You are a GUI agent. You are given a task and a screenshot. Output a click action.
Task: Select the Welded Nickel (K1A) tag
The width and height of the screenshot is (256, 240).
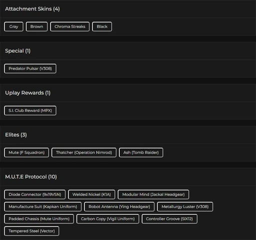[x=91, y=195]
